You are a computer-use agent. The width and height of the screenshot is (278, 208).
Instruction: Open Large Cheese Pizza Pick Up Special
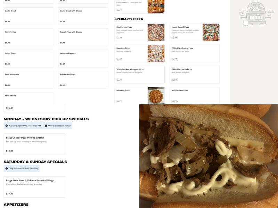(x=34, y=144)
